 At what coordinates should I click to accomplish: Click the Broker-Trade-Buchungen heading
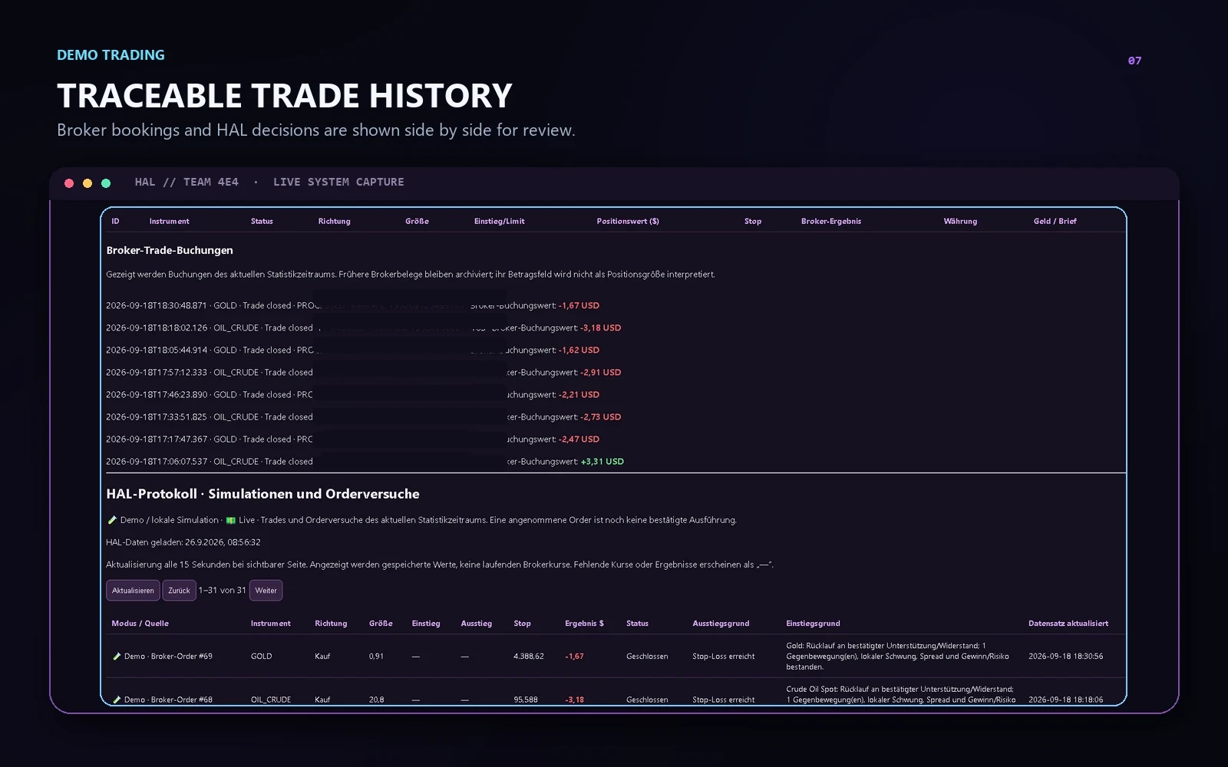(x=170, y=250)
